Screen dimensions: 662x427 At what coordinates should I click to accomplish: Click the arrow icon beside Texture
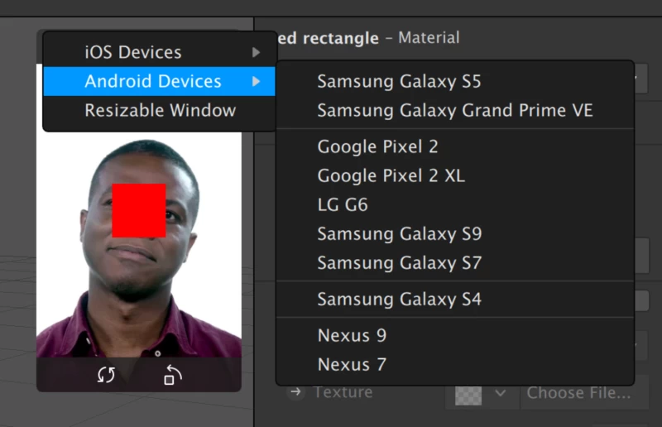click(x=295, y=392)
